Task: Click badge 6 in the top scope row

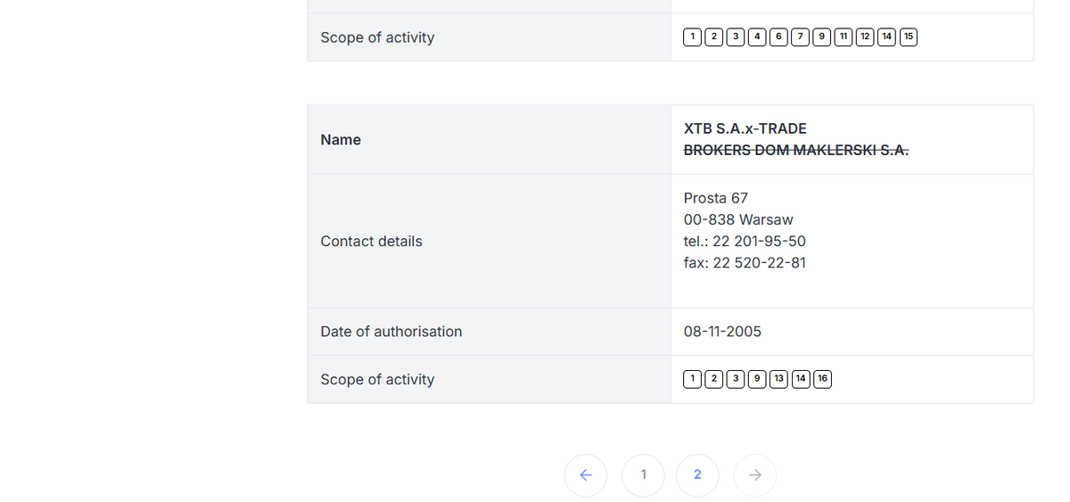Action: click(x=778, y=37)
